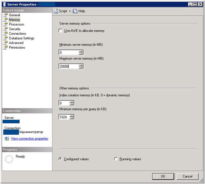Click the Database Settings page icon
The width and height of the screenshot is (205, 184).
(x=5, y=38)
